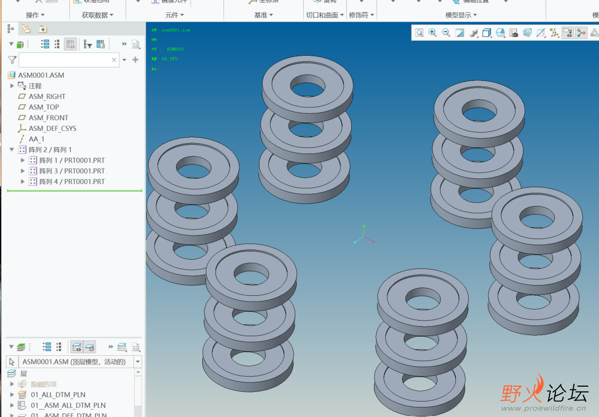This screenshot has width=599, height=417.
Task: Open the 切口和曲面 ribbon group menu
Action: (325, 15)
